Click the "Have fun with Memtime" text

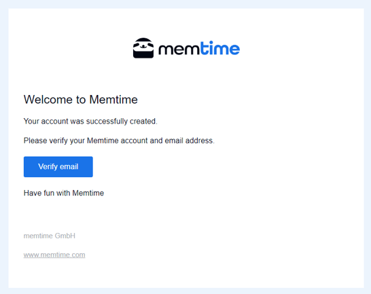64,193
